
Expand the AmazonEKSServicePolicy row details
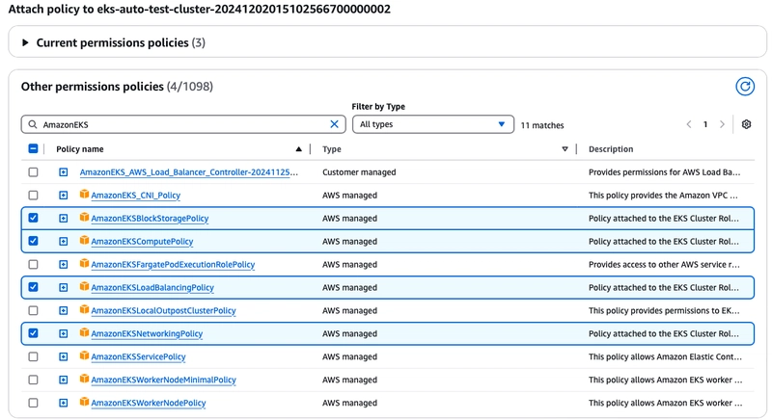click(x=64, y=356)
